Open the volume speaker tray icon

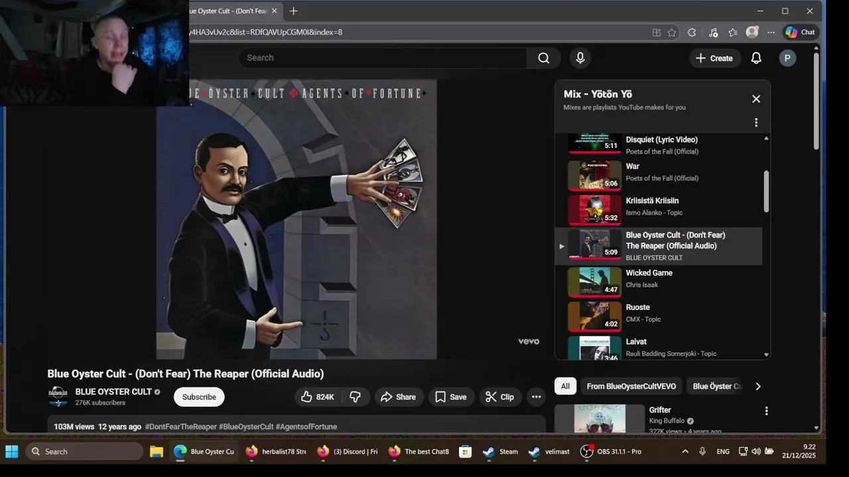click(x=756, y=452)
